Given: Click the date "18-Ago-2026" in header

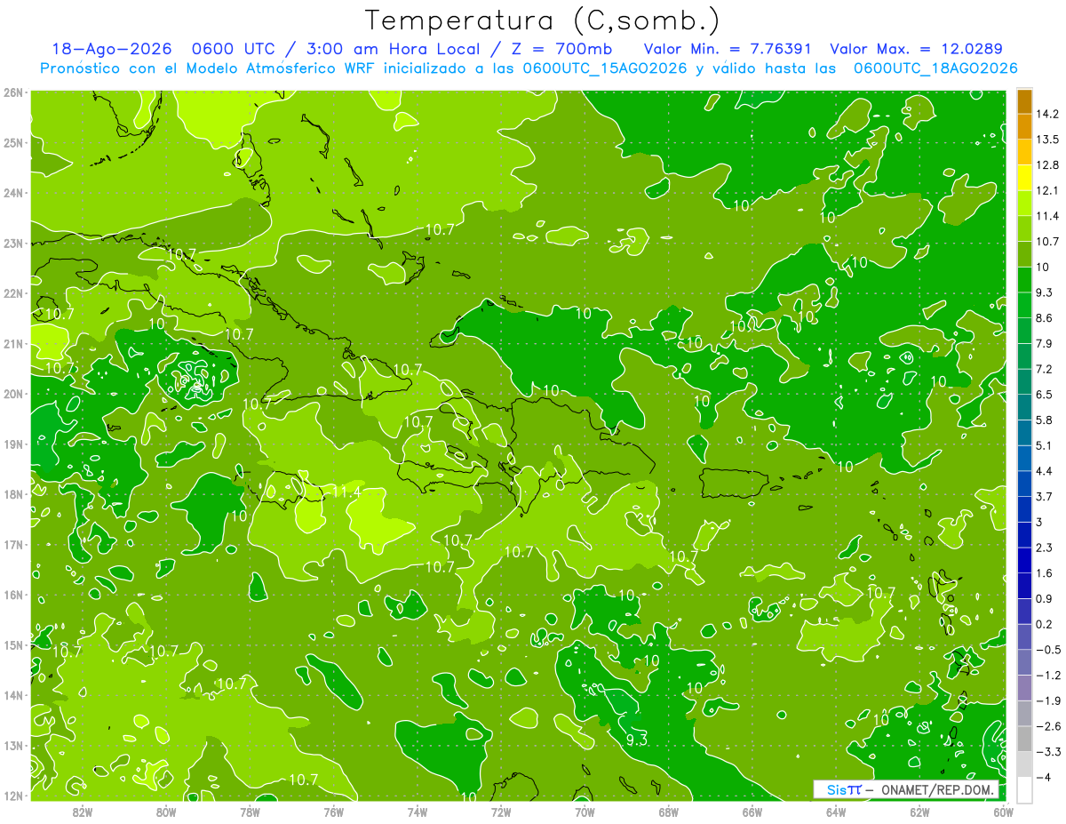Looking at the screenshot, I should 110,49.
